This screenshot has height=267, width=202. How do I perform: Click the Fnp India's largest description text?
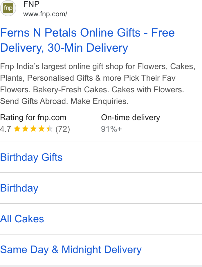pyautogui.click(x=98, y=84)
